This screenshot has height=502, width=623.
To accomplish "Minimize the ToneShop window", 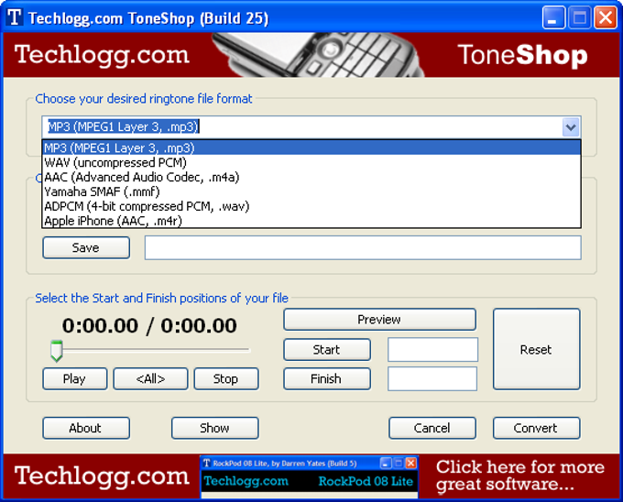I will (553, 18).
